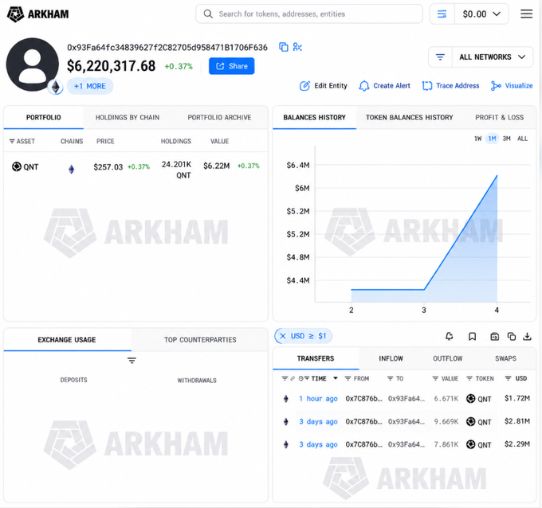Set chart range to 3M
542x508 pixels.
pyautogui.click(x=506, y=139)
